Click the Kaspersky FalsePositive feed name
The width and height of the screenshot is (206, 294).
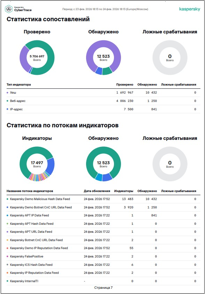27,256
